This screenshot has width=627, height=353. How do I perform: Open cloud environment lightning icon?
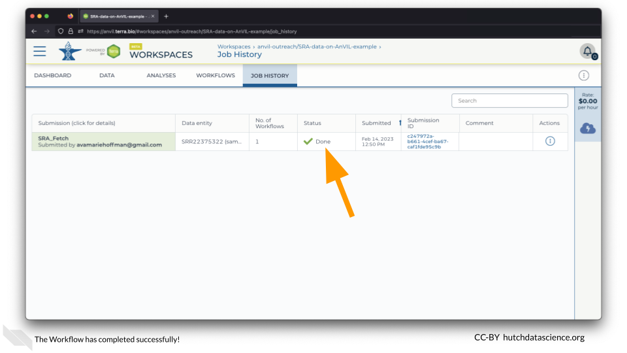(x=587, y=129)
